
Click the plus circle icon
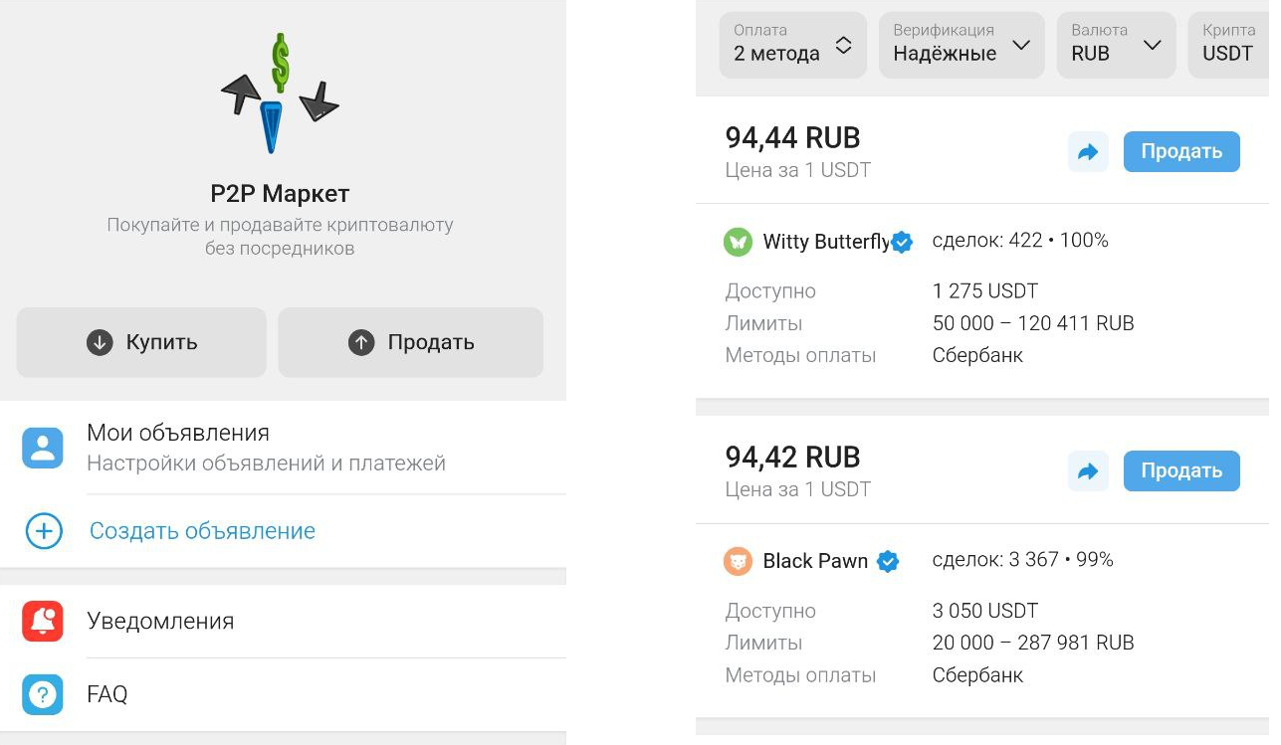pyautogui.click(x=43, y=531)
